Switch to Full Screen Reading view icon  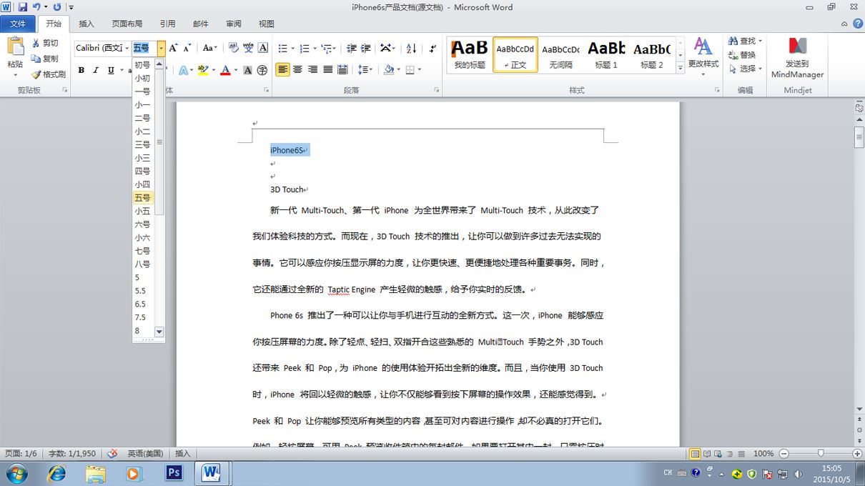[707, 453]
